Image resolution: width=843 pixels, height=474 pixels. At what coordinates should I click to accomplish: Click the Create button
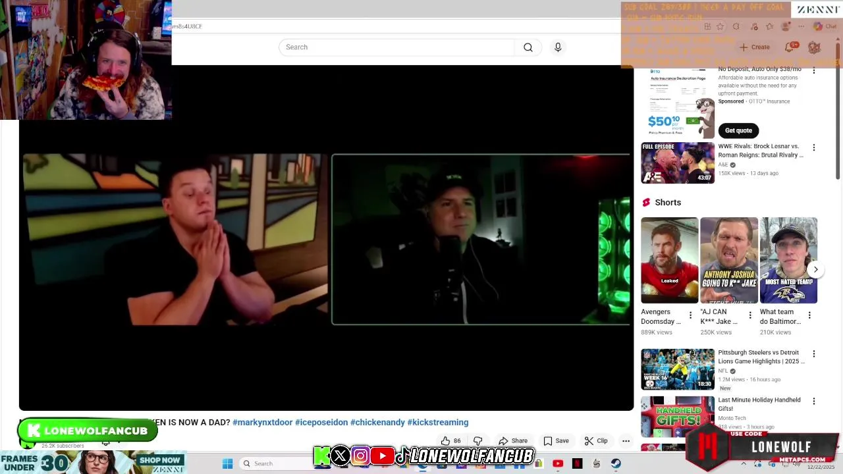(755, 47)
